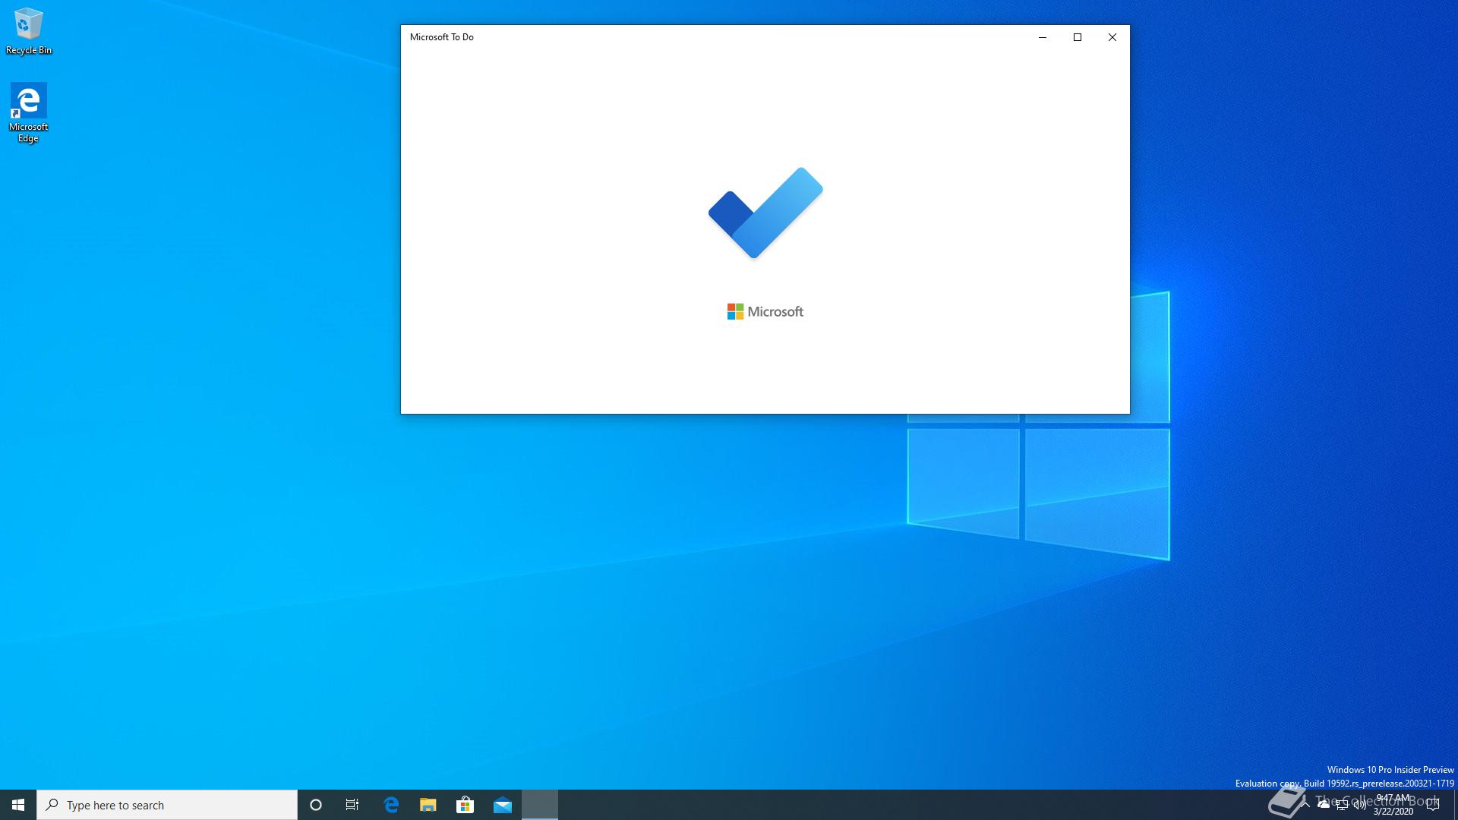Open the Mail app from the taskbar
The image size is (1458, 820).
503,805
